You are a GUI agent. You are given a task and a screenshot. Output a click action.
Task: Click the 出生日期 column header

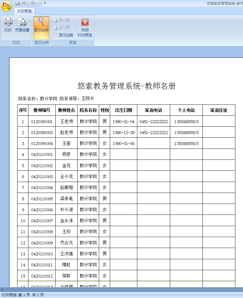coord(124,110)
